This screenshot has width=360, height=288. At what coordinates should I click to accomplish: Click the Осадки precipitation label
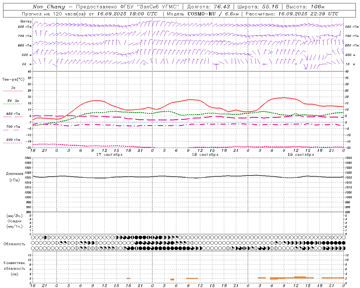click(x=15, y=221)
